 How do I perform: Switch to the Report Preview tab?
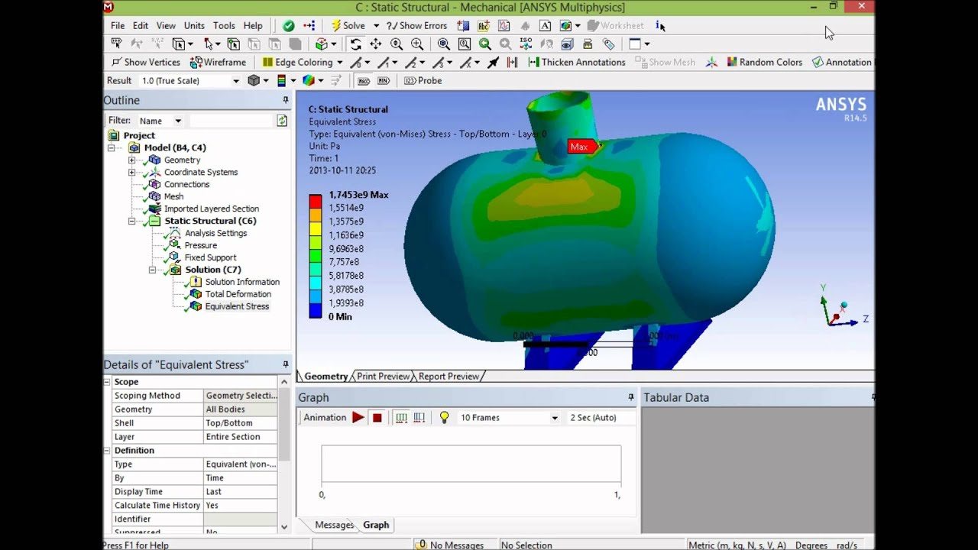click(448, 376)
